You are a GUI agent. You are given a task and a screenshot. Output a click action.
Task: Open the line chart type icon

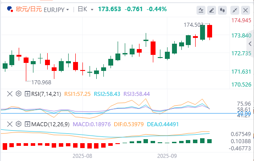tap(201, 10)
